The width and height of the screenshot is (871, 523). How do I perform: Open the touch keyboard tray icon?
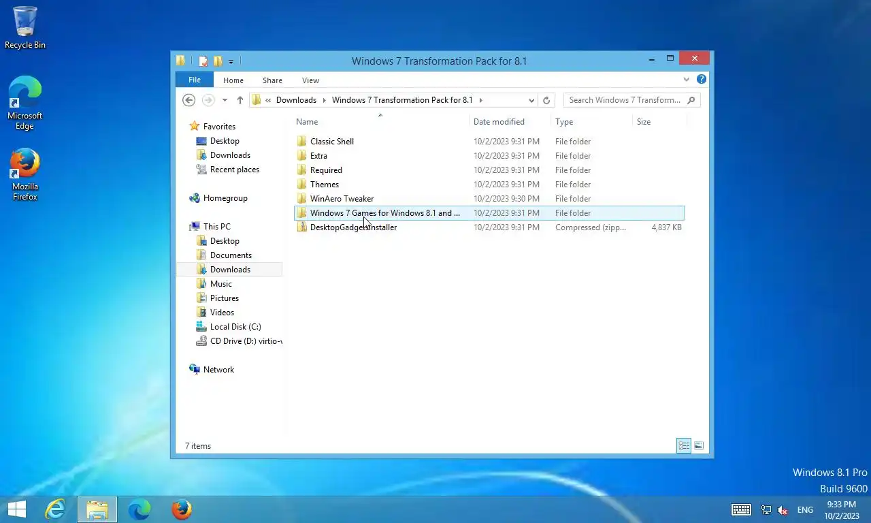click(x=741, y=509)
